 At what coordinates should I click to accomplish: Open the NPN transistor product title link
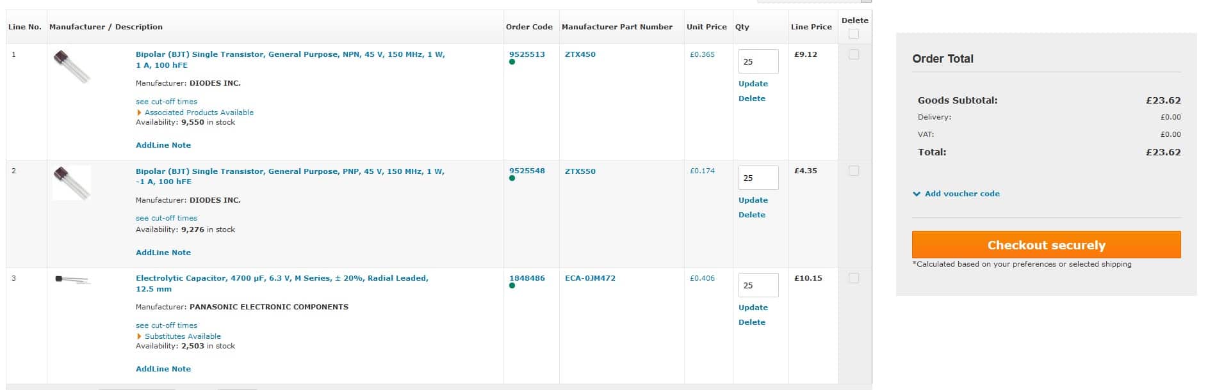[290, 59]
